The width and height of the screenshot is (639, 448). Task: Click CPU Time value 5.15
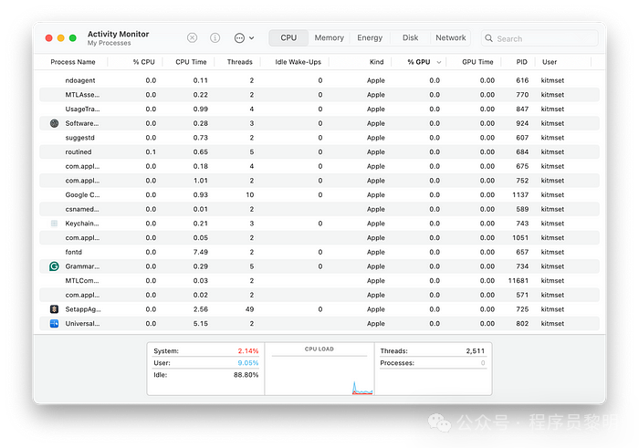point(201,323)
